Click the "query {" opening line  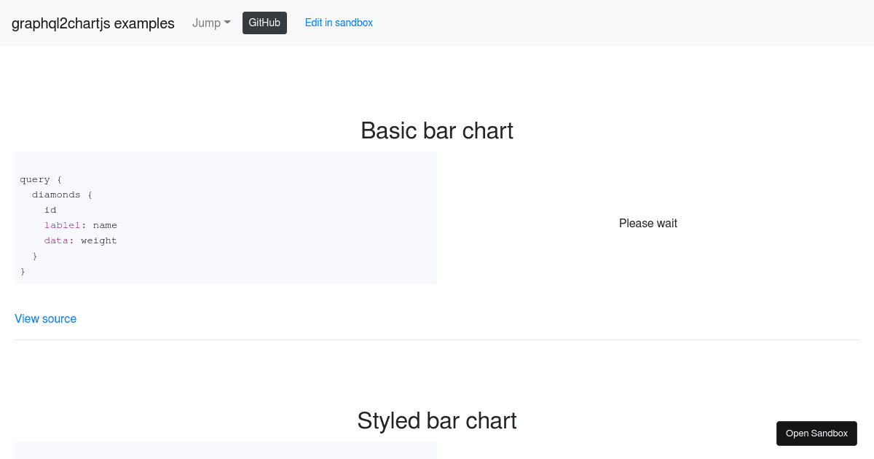tap(39, 179)
